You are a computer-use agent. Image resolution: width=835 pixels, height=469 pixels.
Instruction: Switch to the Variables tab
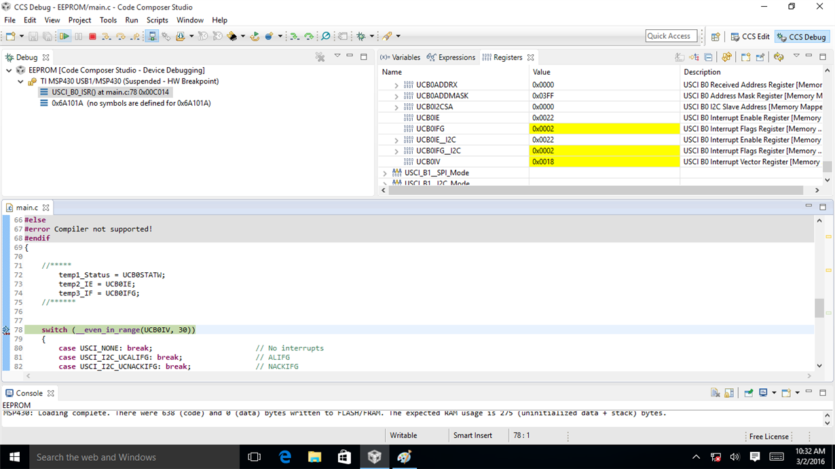[x=400, y=57]
